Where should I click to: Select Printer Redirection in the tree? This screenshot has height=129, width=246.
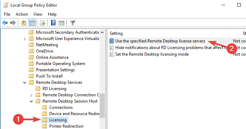click(x=66, y=126)
